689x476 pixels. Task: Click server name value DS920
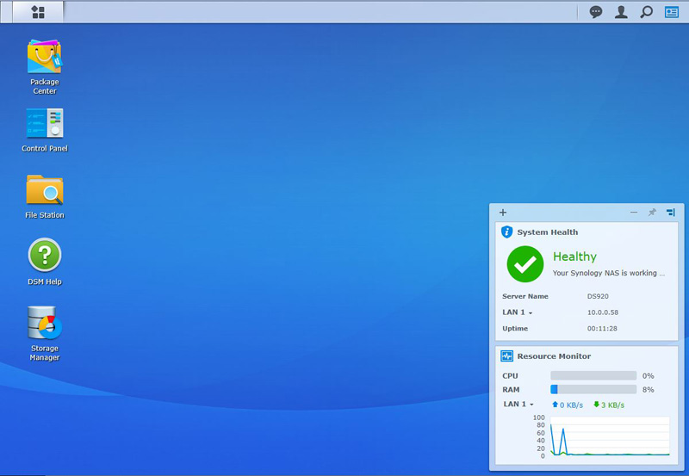pyautogui.click(x=598, y=296)
